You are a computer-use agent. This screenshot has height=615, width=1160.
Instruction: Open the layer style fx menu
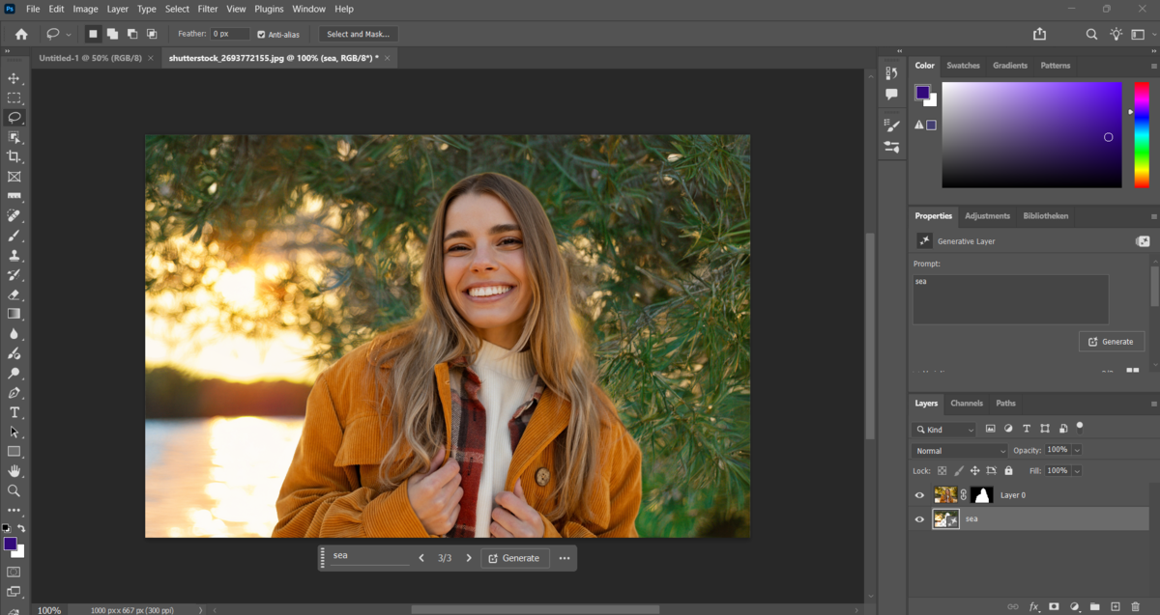1033,606
